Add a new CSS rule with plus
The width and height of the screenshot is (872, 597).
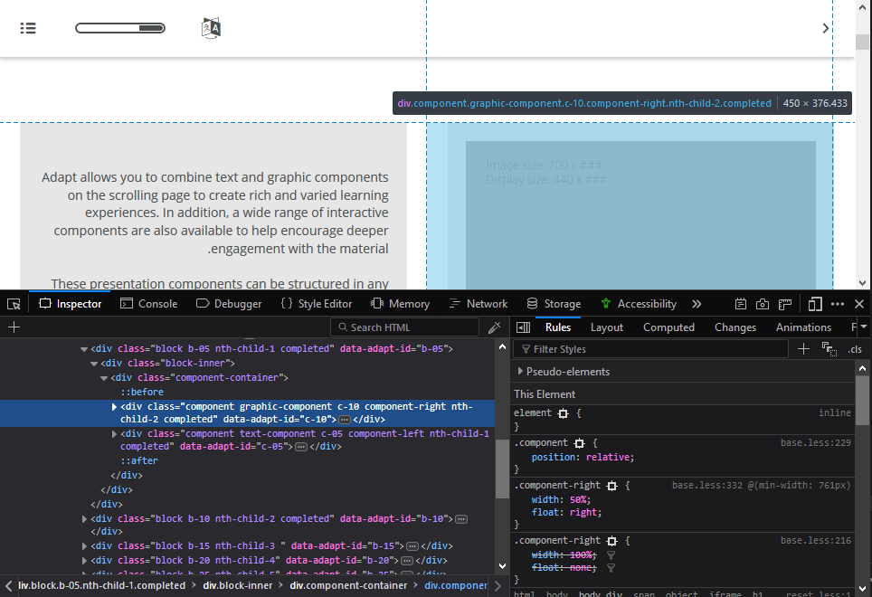(803, 349)
